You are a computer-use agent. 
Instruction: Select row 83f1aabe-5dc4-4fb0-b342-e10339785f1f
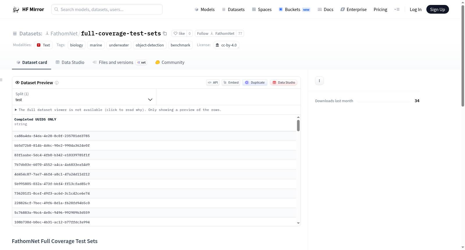[x=154, y=155]
